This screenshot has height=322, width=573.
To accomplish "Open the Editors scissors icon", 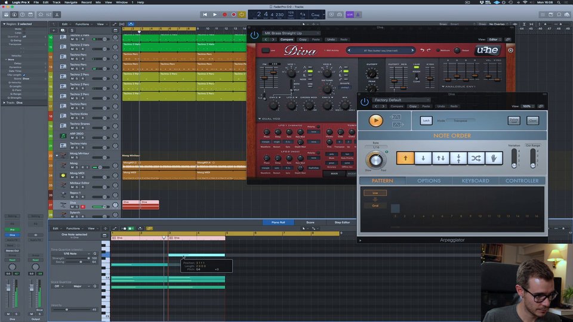I will [x=57, y=14].
